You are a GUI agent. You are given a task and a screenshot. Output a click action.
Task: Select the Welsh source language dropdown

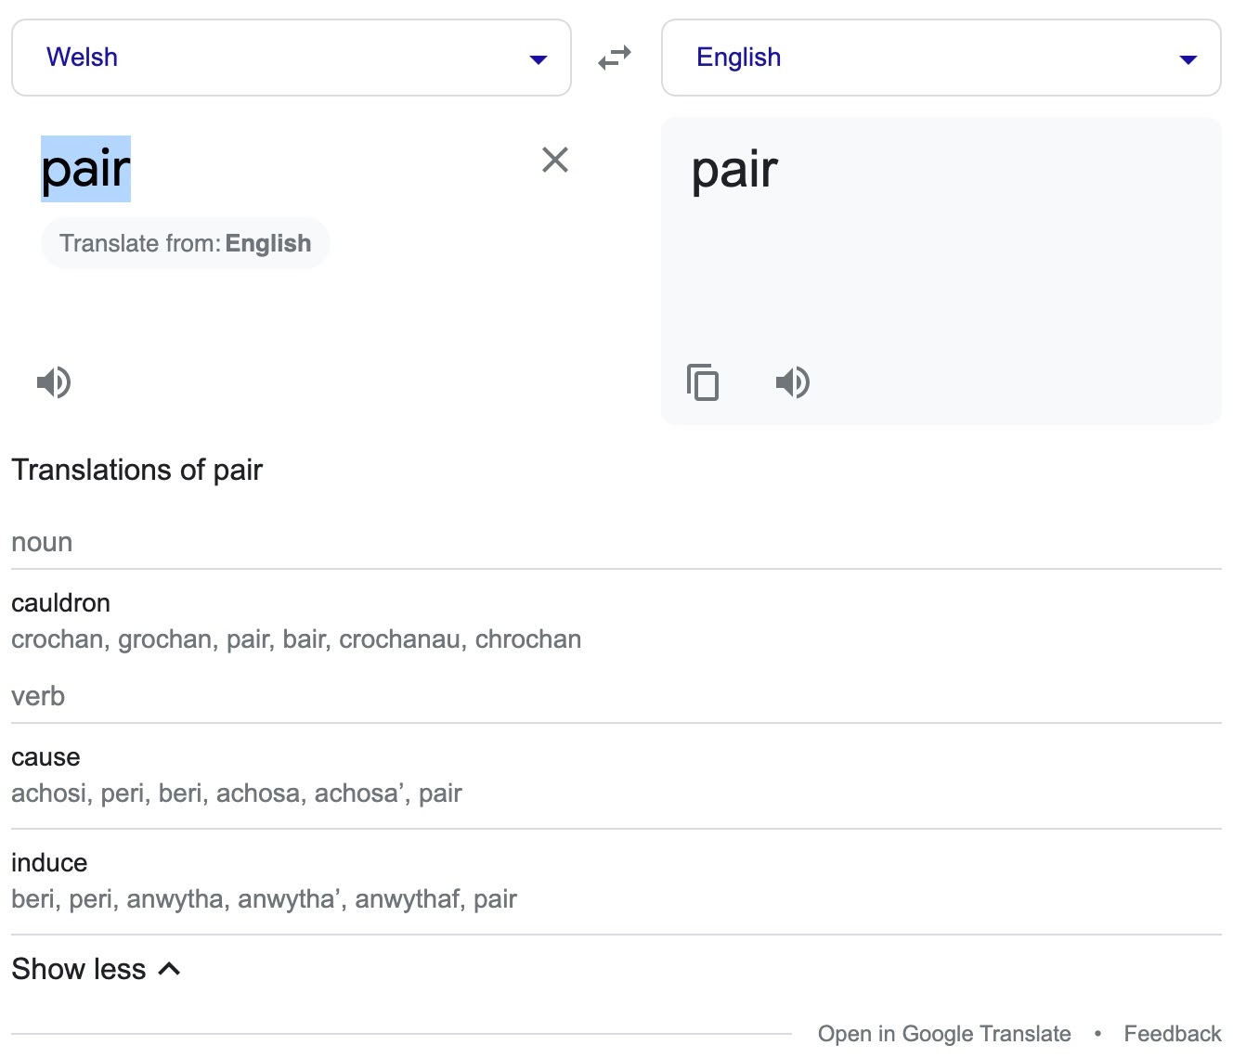point(82,57)
